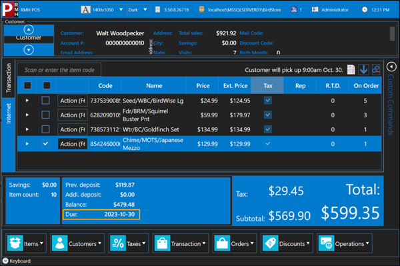Viewport: 400px width, 266px height.
Task: Click the Walt Woodpecker customer name
Action: [x=120, y=33]
